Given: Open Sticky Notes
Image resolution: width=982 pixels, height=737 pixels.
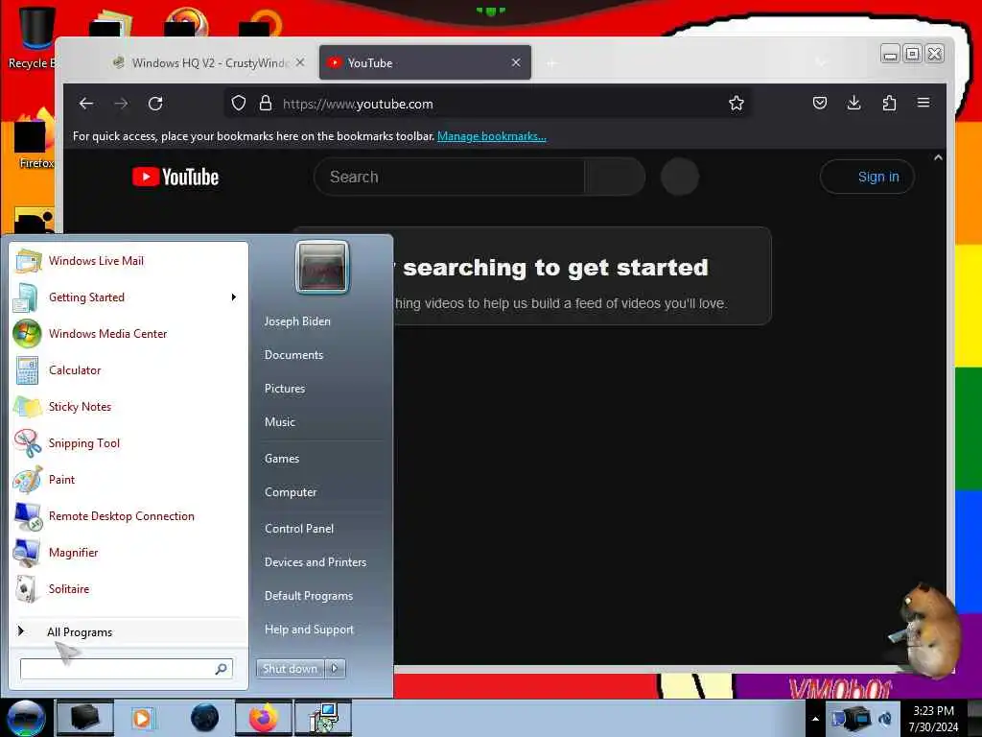Looking at the screenshot, I should [x=129, y=406].
